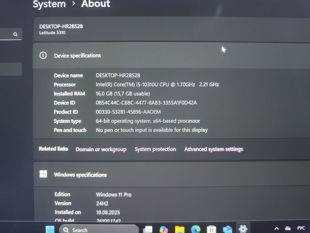Switch the РУС input language indicator
This screenshot has width=310, height=233.
click(x=301, y=228)
